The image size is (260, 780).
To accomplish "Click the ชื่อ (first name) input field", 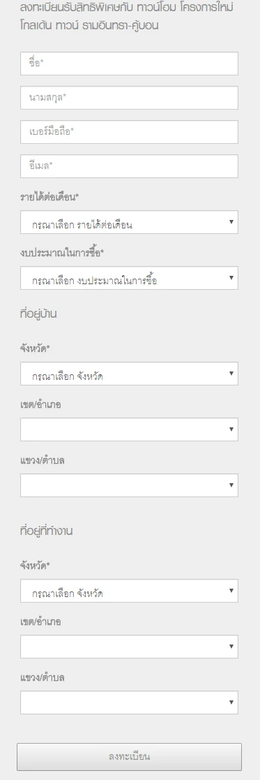I will click(129, 64).
